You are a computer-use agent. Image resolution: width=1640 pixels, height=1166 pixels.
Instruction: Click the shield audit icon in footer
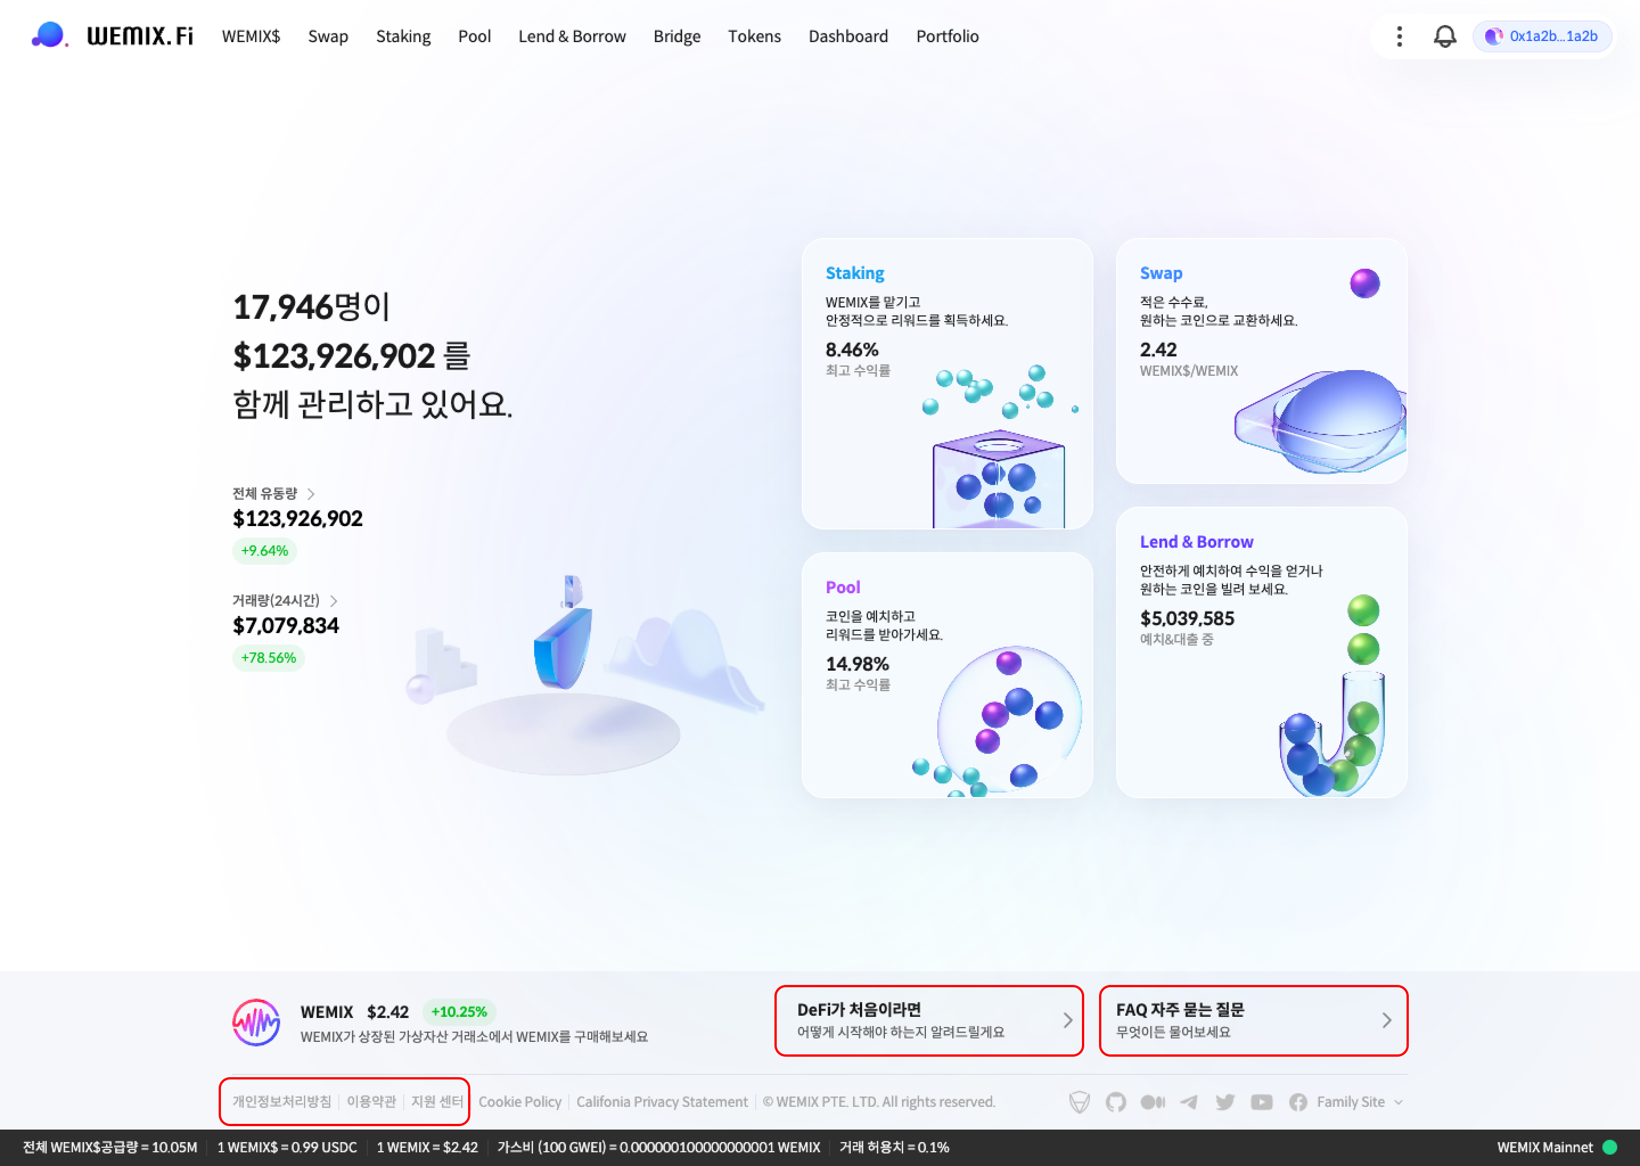pyautogui.click(x=1079, y=1102)
